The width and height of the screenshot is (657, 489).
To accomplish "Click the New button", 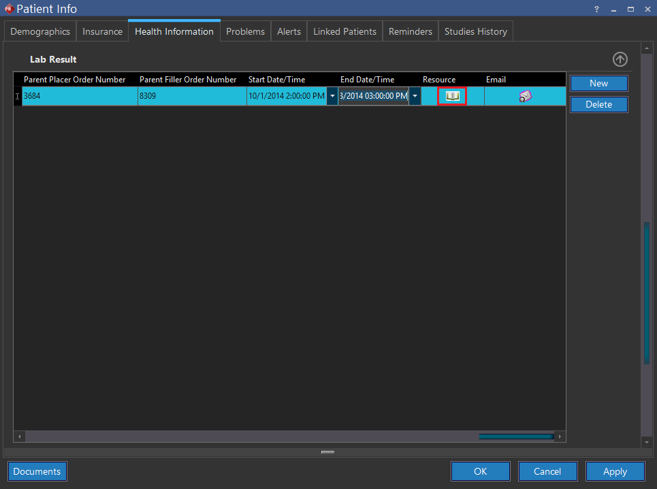I will coord(598,83).
